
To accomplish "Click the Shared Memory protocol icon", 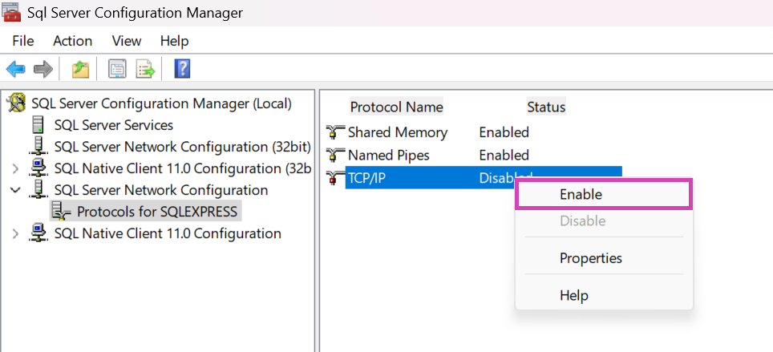I will coord(335,132).
